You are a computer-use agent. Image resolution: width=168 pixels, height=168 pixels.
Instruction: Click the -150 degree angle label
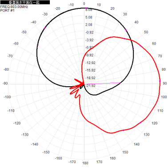(46, 152)
